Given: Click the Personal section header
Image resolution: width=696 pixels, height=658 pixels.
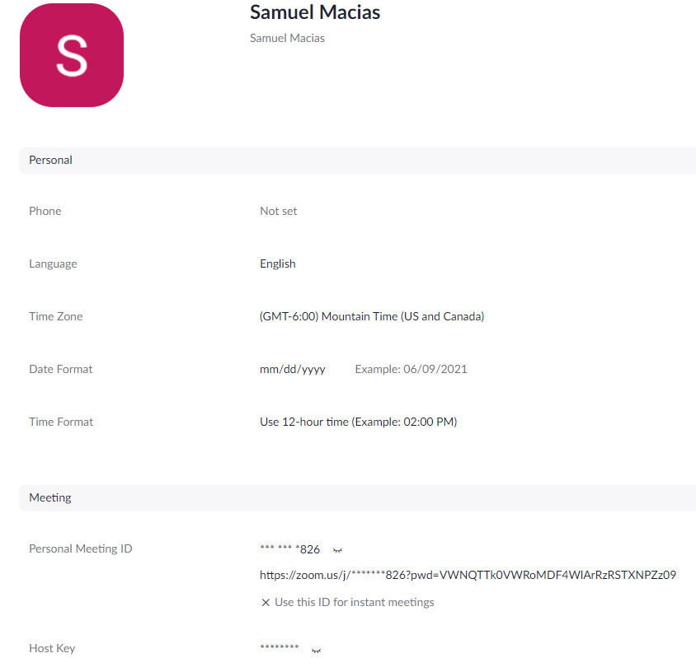Looking at the screenshot, I should 51,160.
